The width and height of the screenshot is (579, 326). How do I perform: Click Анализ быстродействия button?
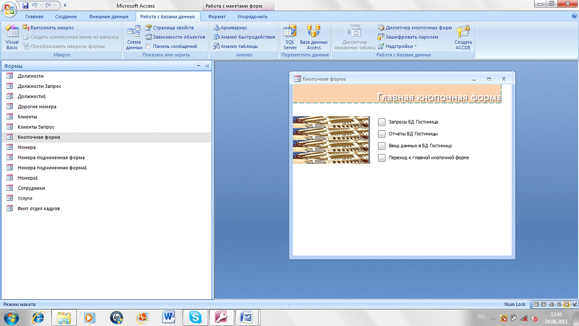244,37
